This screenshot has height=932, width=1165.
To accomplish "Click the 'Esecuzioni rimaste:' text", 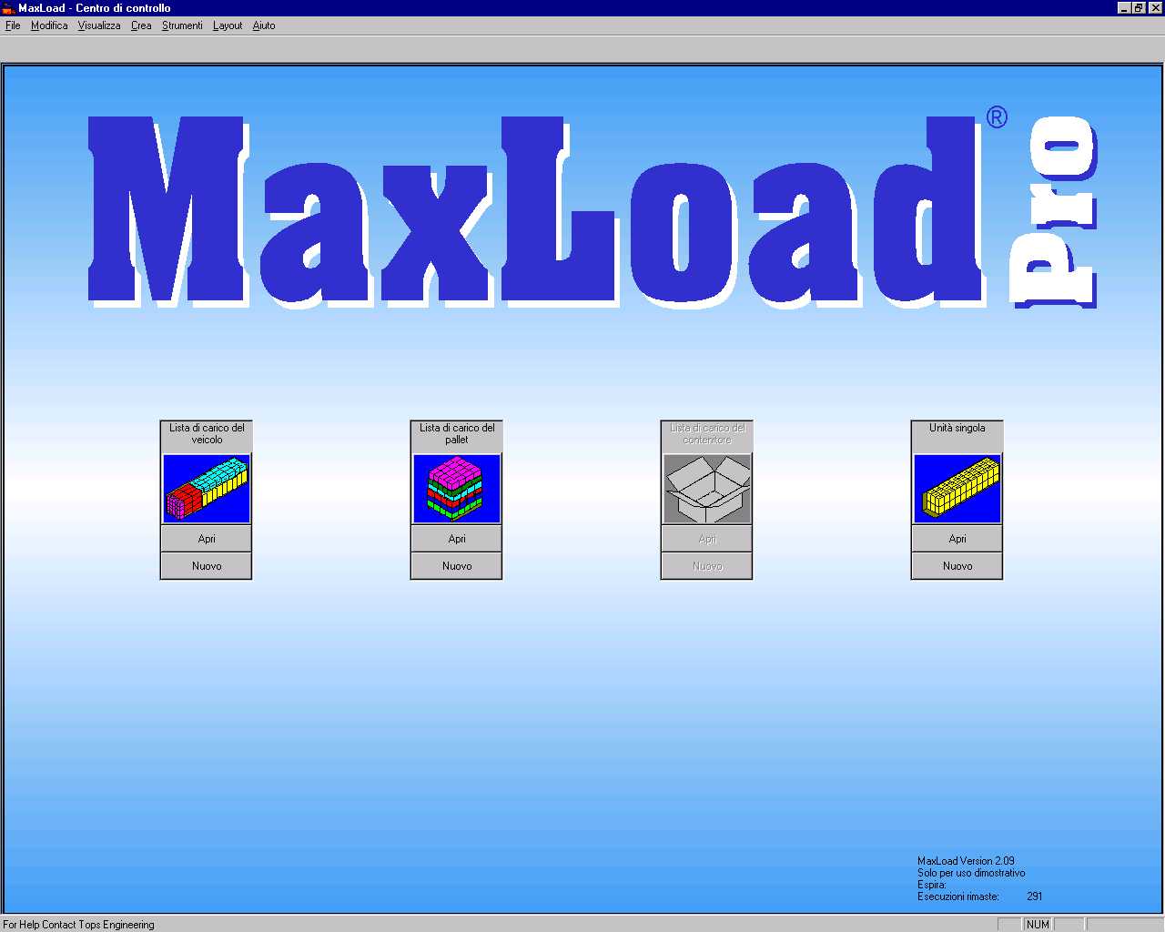I will (x=957, y=897).
